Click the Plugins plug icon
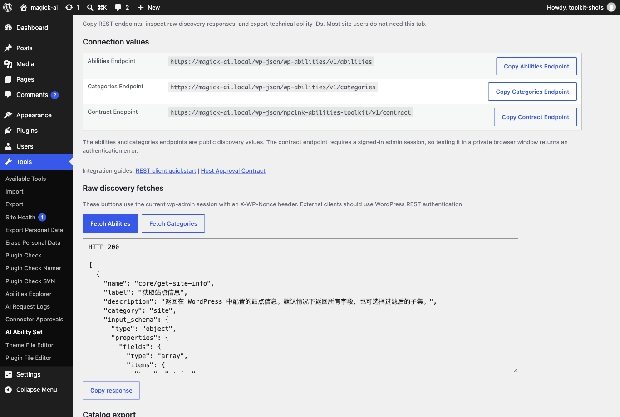The width and height of the screenshot is (620, 417). 8,131
